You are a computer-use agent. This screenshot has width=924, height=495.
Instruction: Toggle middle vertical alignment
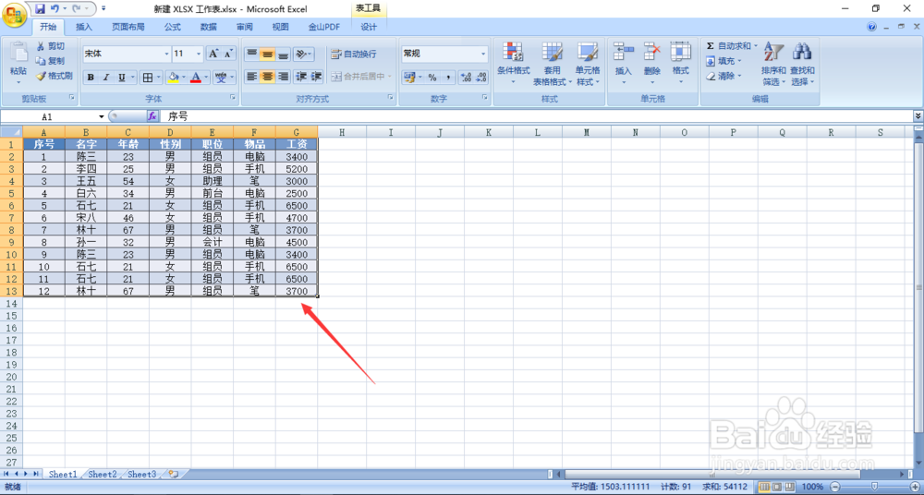point(268,54)
